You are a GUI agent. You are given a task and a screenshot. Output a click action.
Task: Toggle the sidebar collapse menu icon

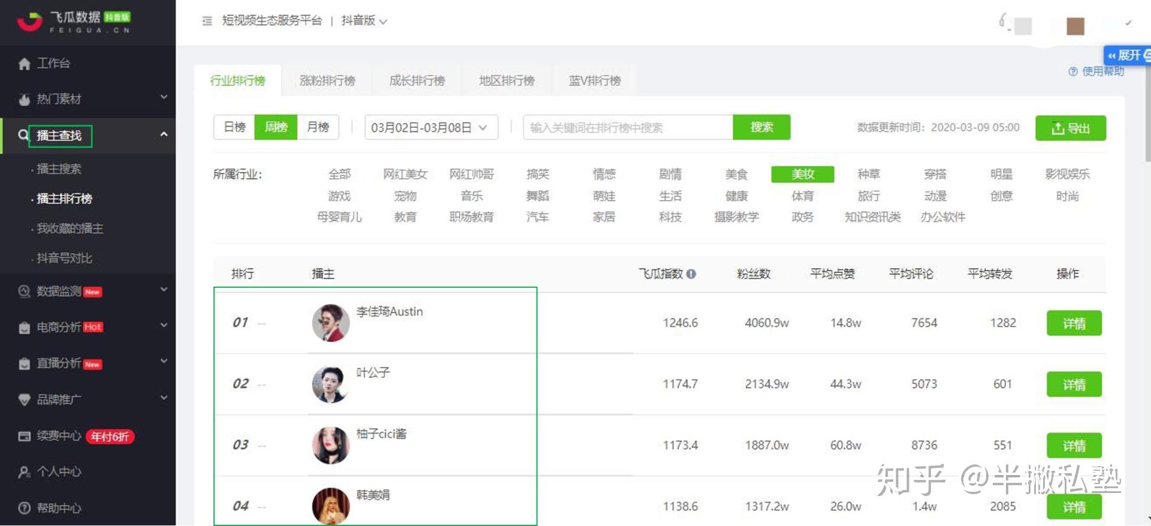(x=207, y=21)
